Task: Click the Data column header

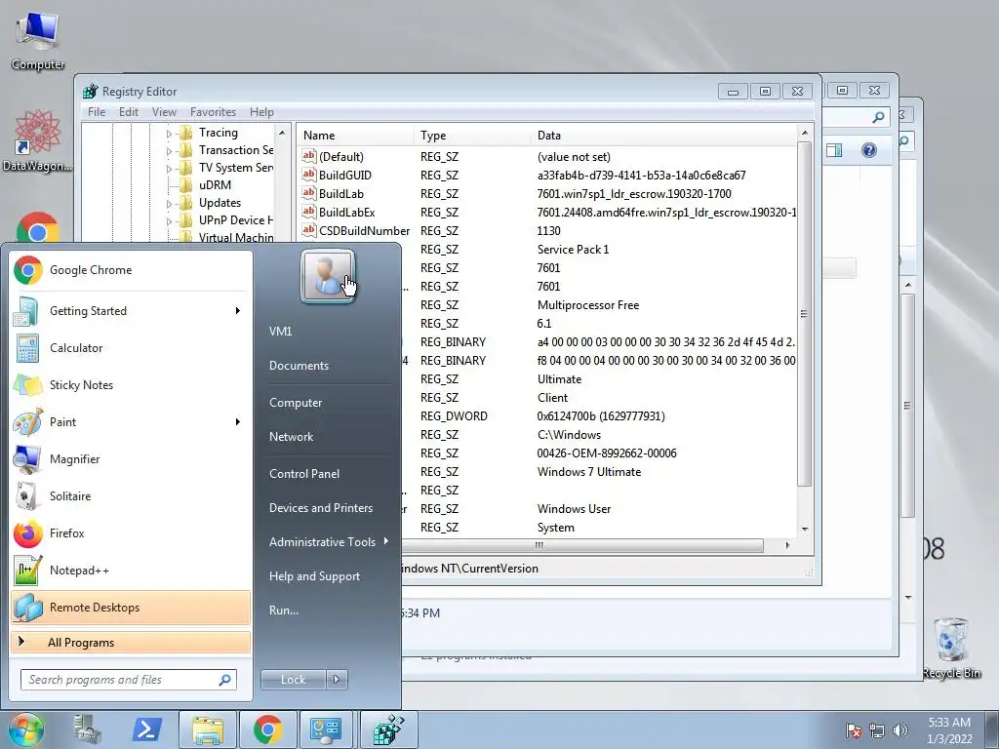Action: 663,136
